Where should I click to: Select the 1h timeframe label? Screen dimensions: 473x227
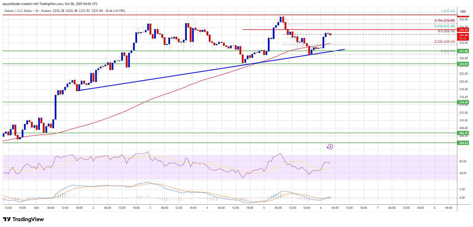coord(37,11)
